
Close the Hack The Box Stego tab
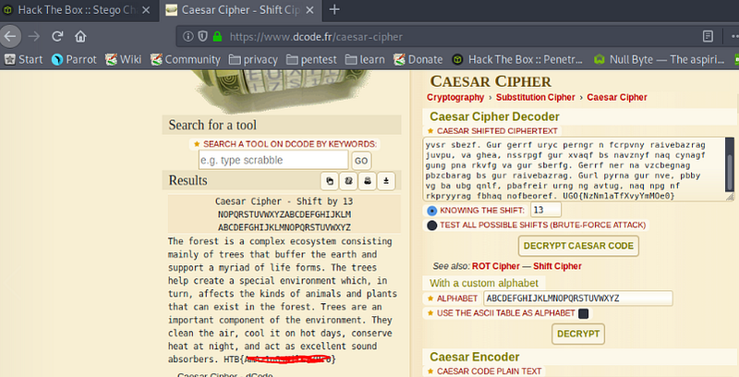(146, 10)
